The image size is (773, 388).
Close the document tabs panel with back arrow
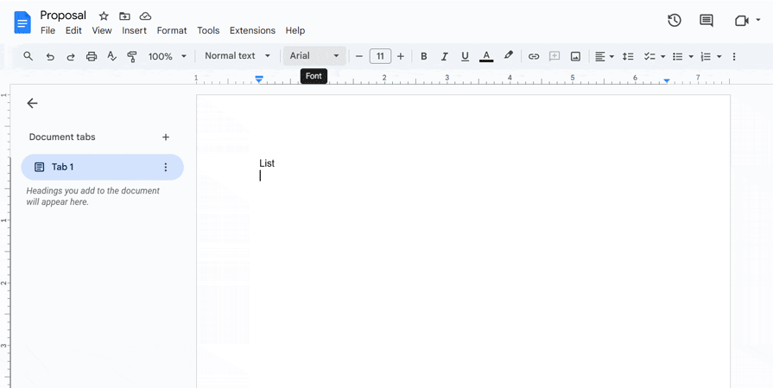(x=32, y=103)
